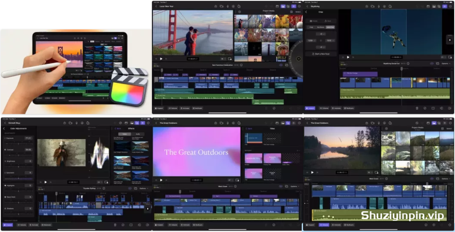Go back from the Skydiving project
Image resolution: width=455 pixels, height=232 pixels.
[x=307, y=6]
